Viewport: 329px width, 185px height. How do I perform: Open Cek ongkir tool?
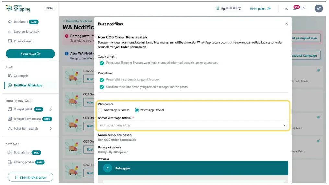click(21, 76)
